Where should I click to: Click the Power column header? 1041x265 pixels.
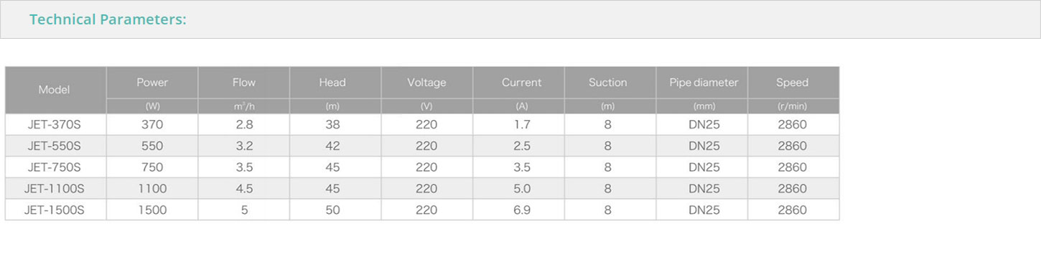(x=152, y=83)
